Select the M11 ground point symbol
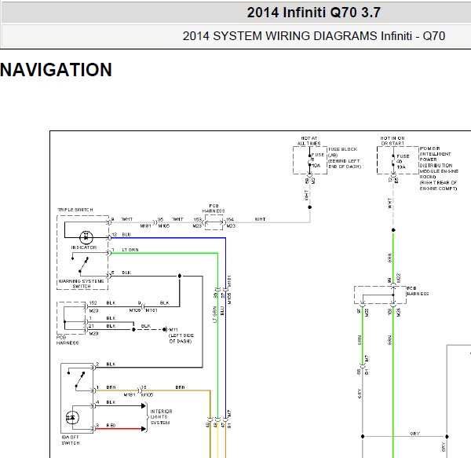The height and width of the screenshot is (458, 471). point(164,330)
